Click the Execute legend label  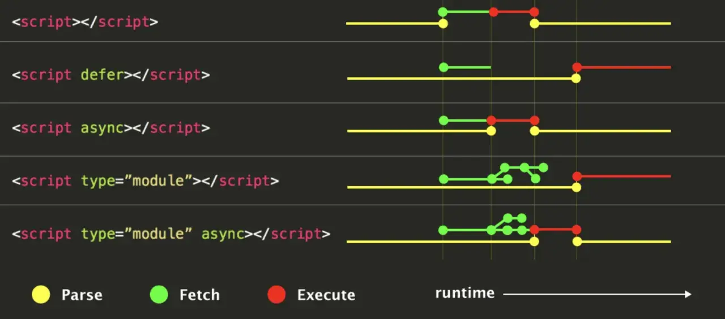[x=326, y=295]
